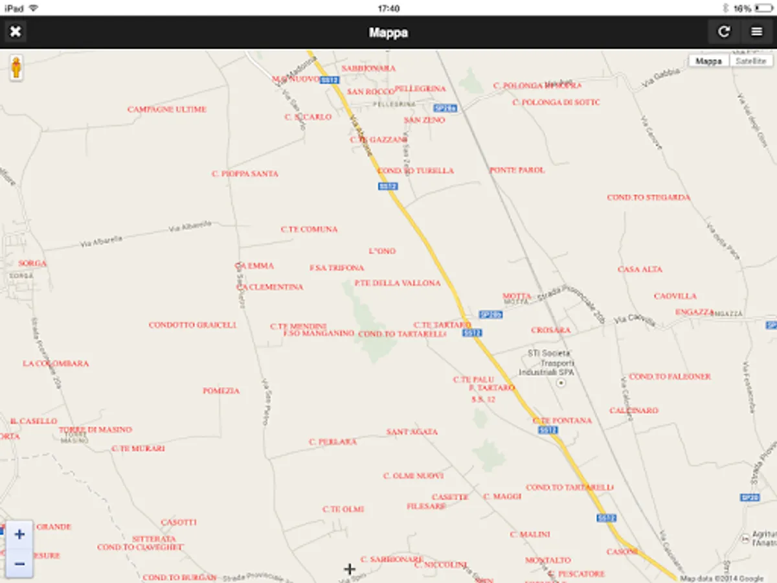Select the COND.TO FALCONER label
The width and height of the screenshot is (777, 583).
coord(670,377)
